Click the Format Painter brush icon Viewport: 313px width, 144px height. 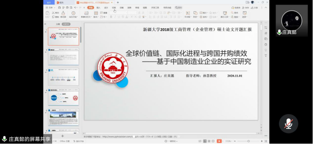pos(63,13)
